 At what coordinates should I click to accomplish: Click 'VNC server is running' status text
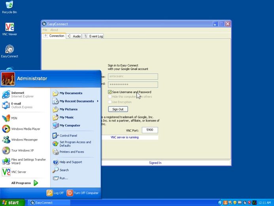click(x=125, y=137)
